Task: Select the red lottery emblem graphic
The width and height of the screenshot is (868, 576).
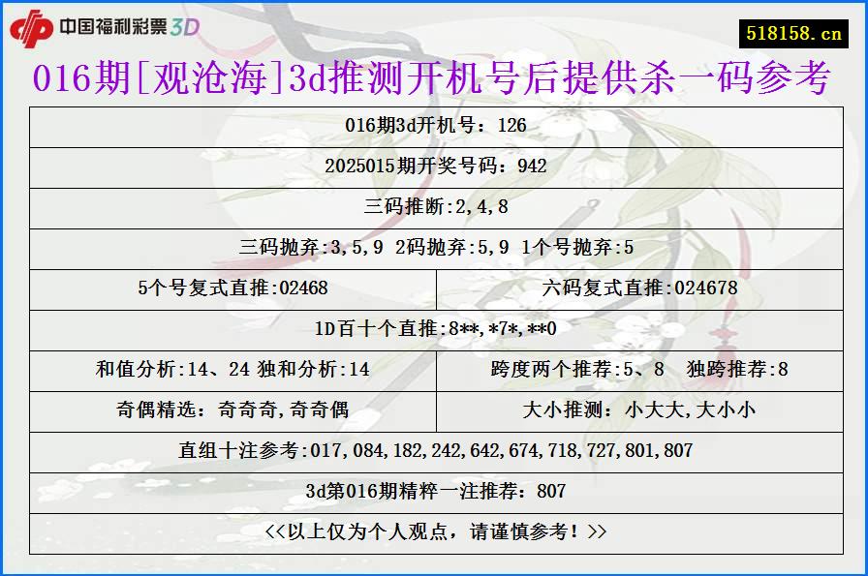Action: pos(34,27)
